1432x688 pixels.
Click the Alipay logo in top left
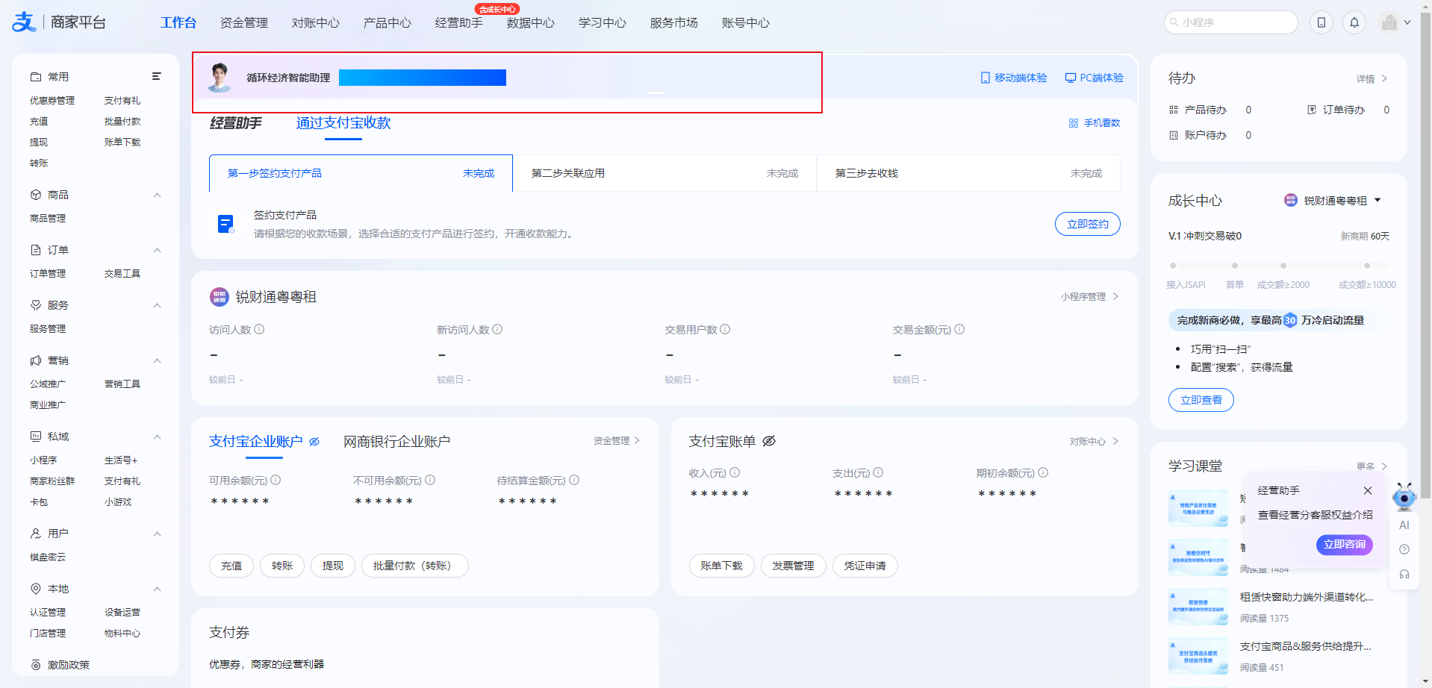[x=24, y=22]
